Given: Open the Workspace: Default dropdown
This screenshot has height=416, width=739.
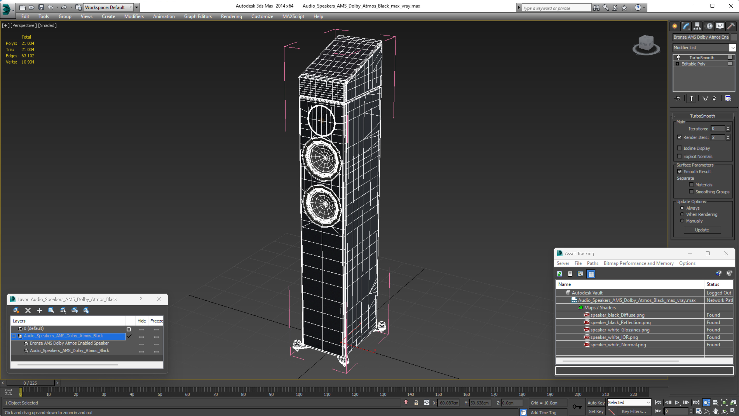Looking at the screenshot, I should 108,7.
